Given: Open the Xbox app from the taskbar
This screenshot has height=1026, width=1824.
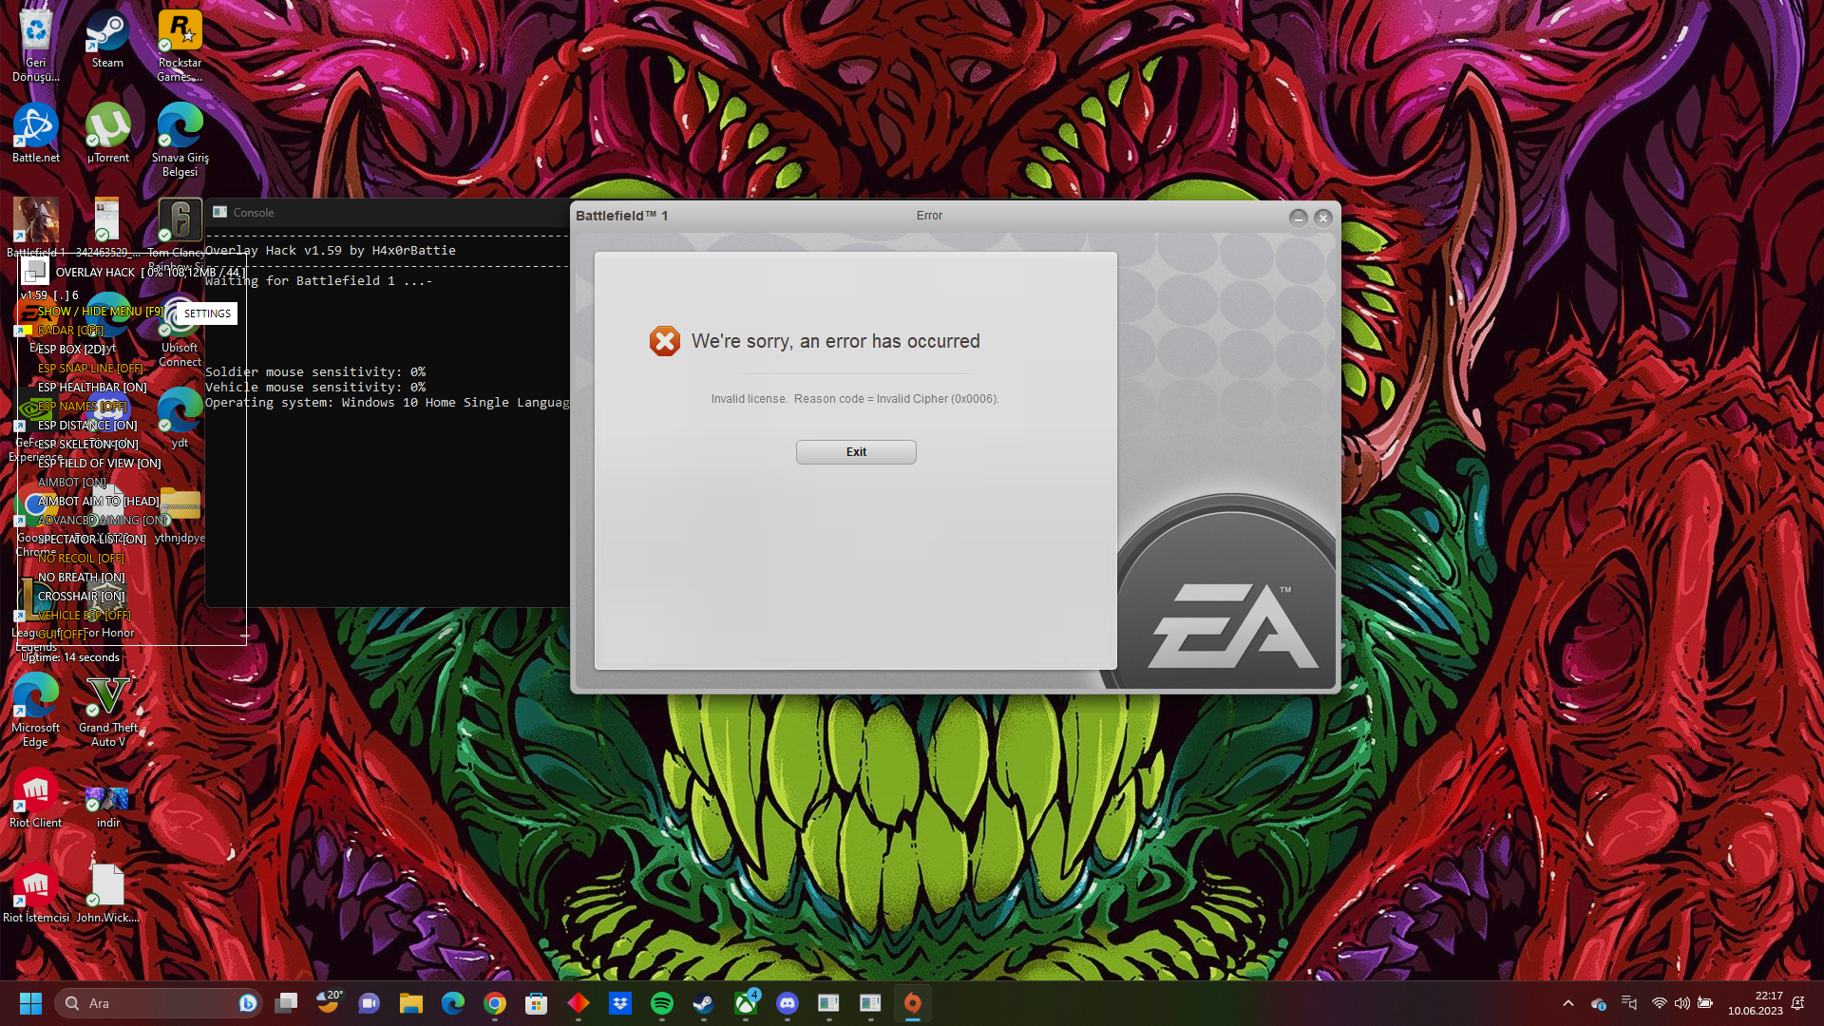Looking at the screenshot, I should tap(746, 1003).
